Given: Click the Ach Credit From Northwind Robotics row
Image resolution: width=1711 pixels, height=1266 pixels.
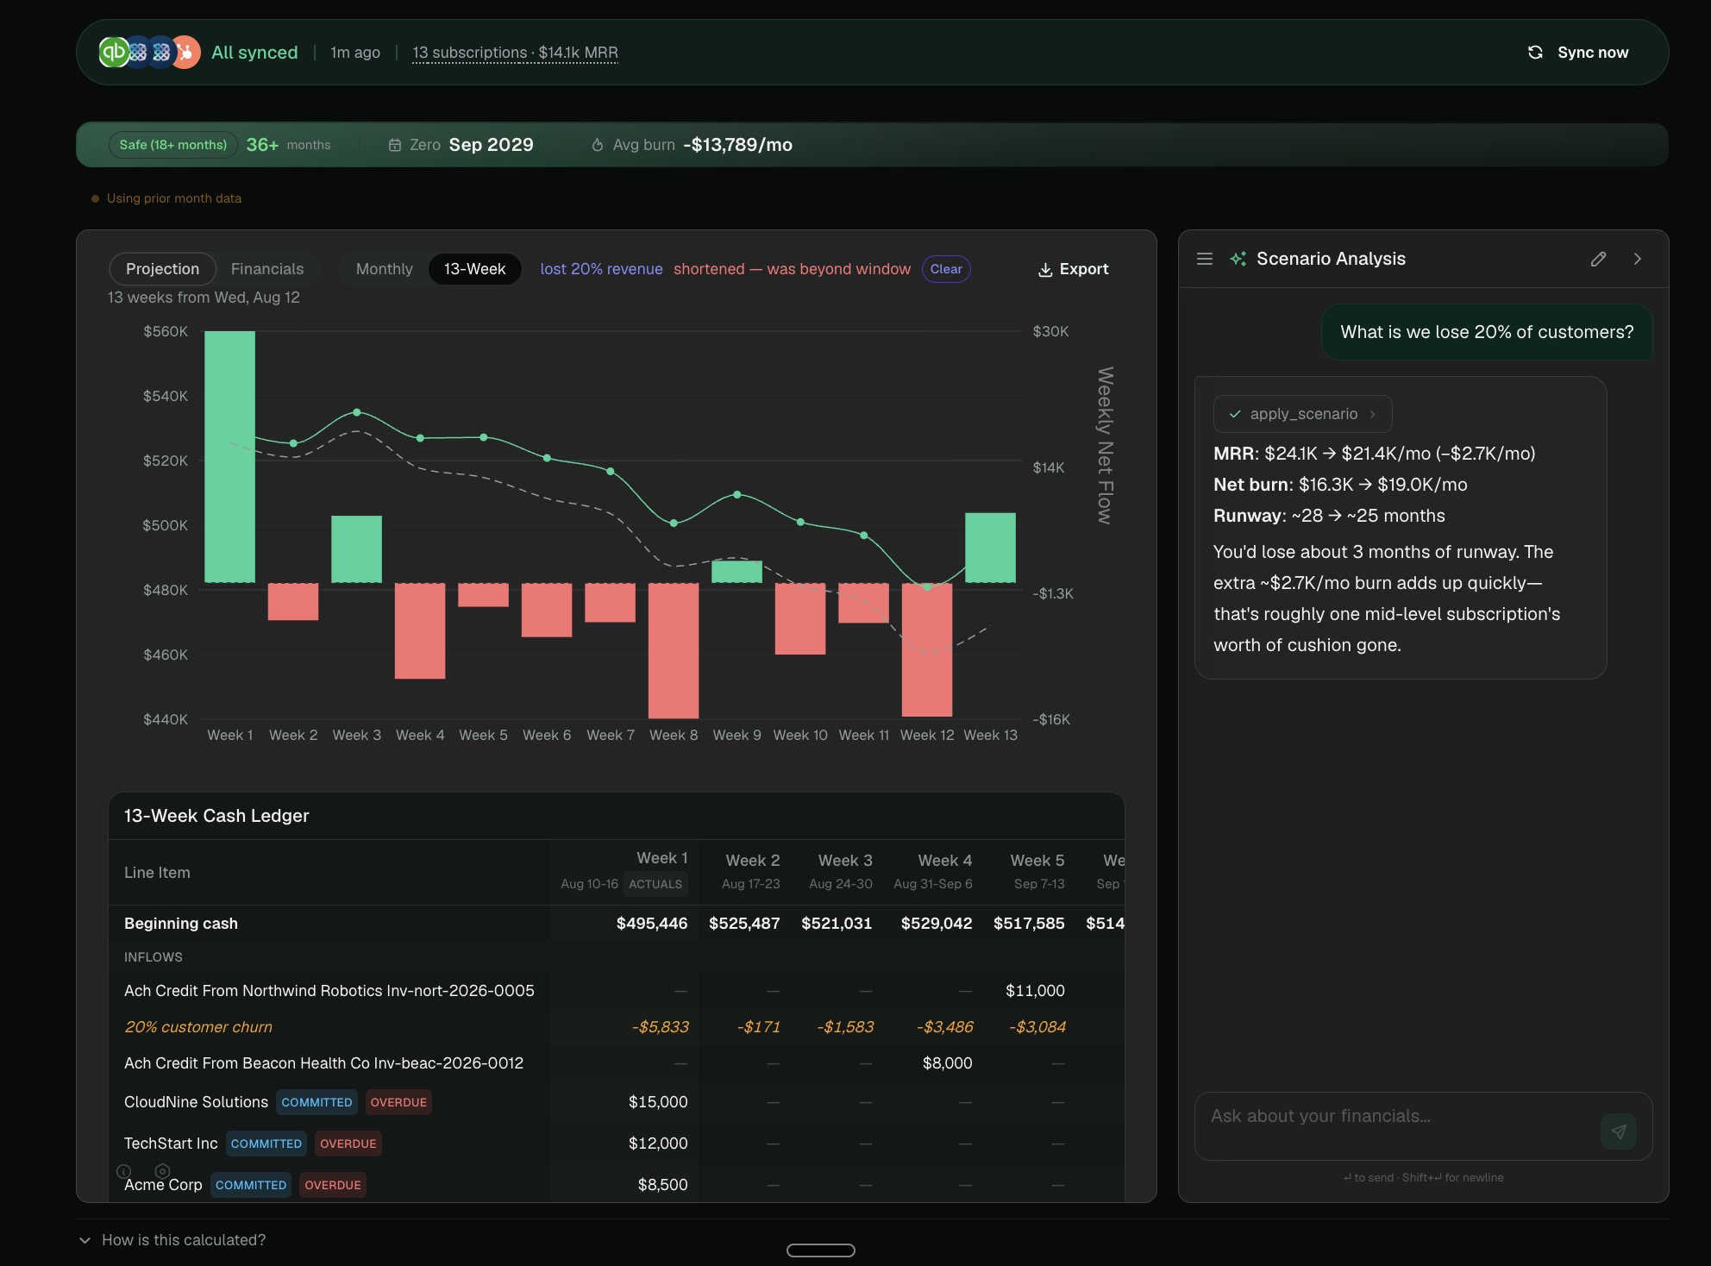Looking at the screenshot, I should pyautogui.click(x=617, y=991).
